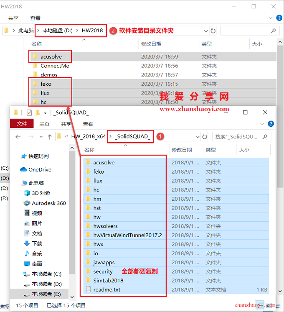Open 下载 in the navigation pane

[x=33, y=243]
